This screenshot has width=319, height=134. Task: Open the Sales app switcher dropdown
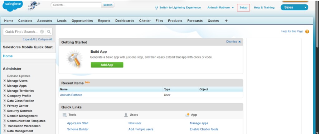coord(305,7)
